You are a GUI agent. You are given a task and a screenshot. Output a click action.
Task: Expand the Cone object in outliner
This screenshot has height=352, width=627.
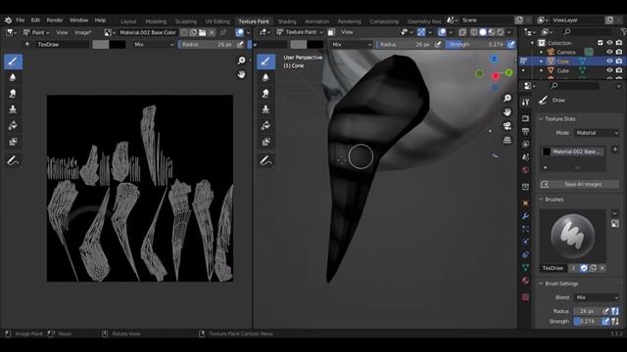[542, 61]
